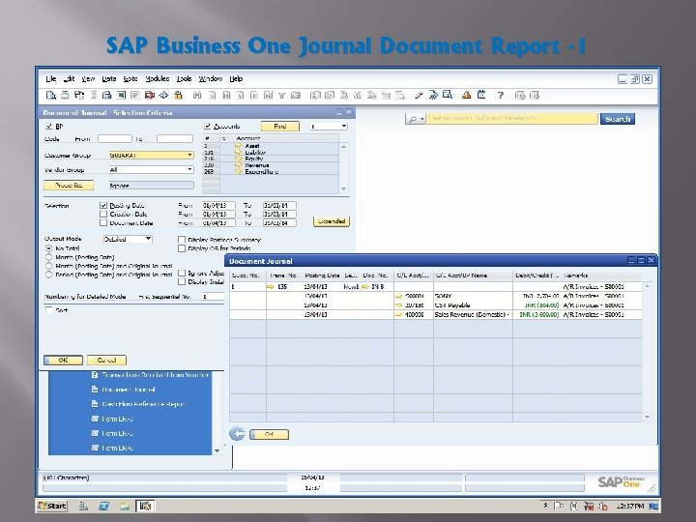Uncheck the Posting Date checkbox
Viewport: 696px width, 522px height.
[x=103, y=206]
